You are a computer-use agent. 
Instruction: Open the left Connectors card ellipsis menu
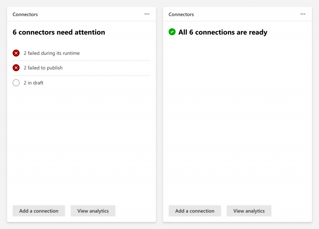point(147,14)
